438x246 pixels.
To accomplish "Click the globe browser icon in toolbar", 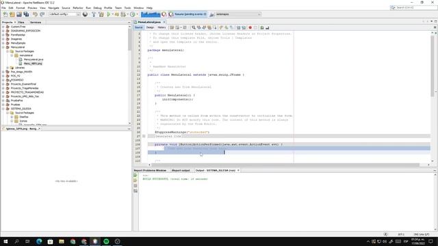I will pyautogui.click(x=85, y=14).
